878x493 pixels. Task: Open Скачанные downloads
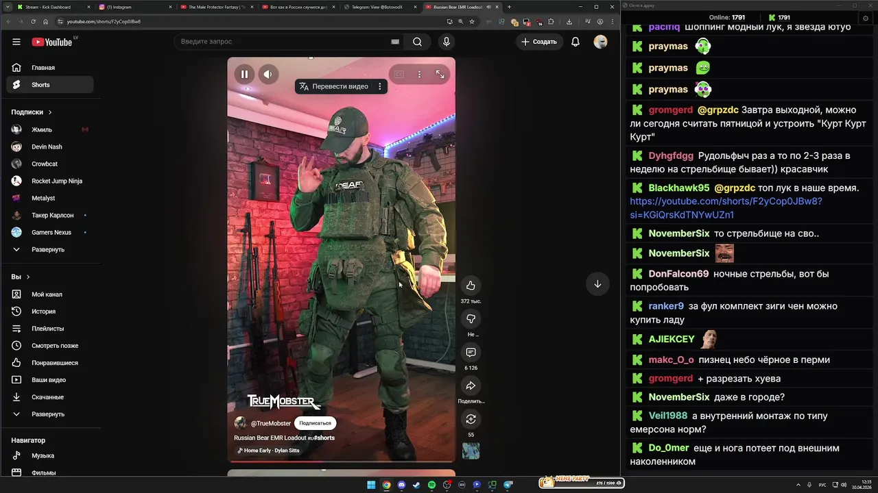pyautogui.click(x=49, y=397)
